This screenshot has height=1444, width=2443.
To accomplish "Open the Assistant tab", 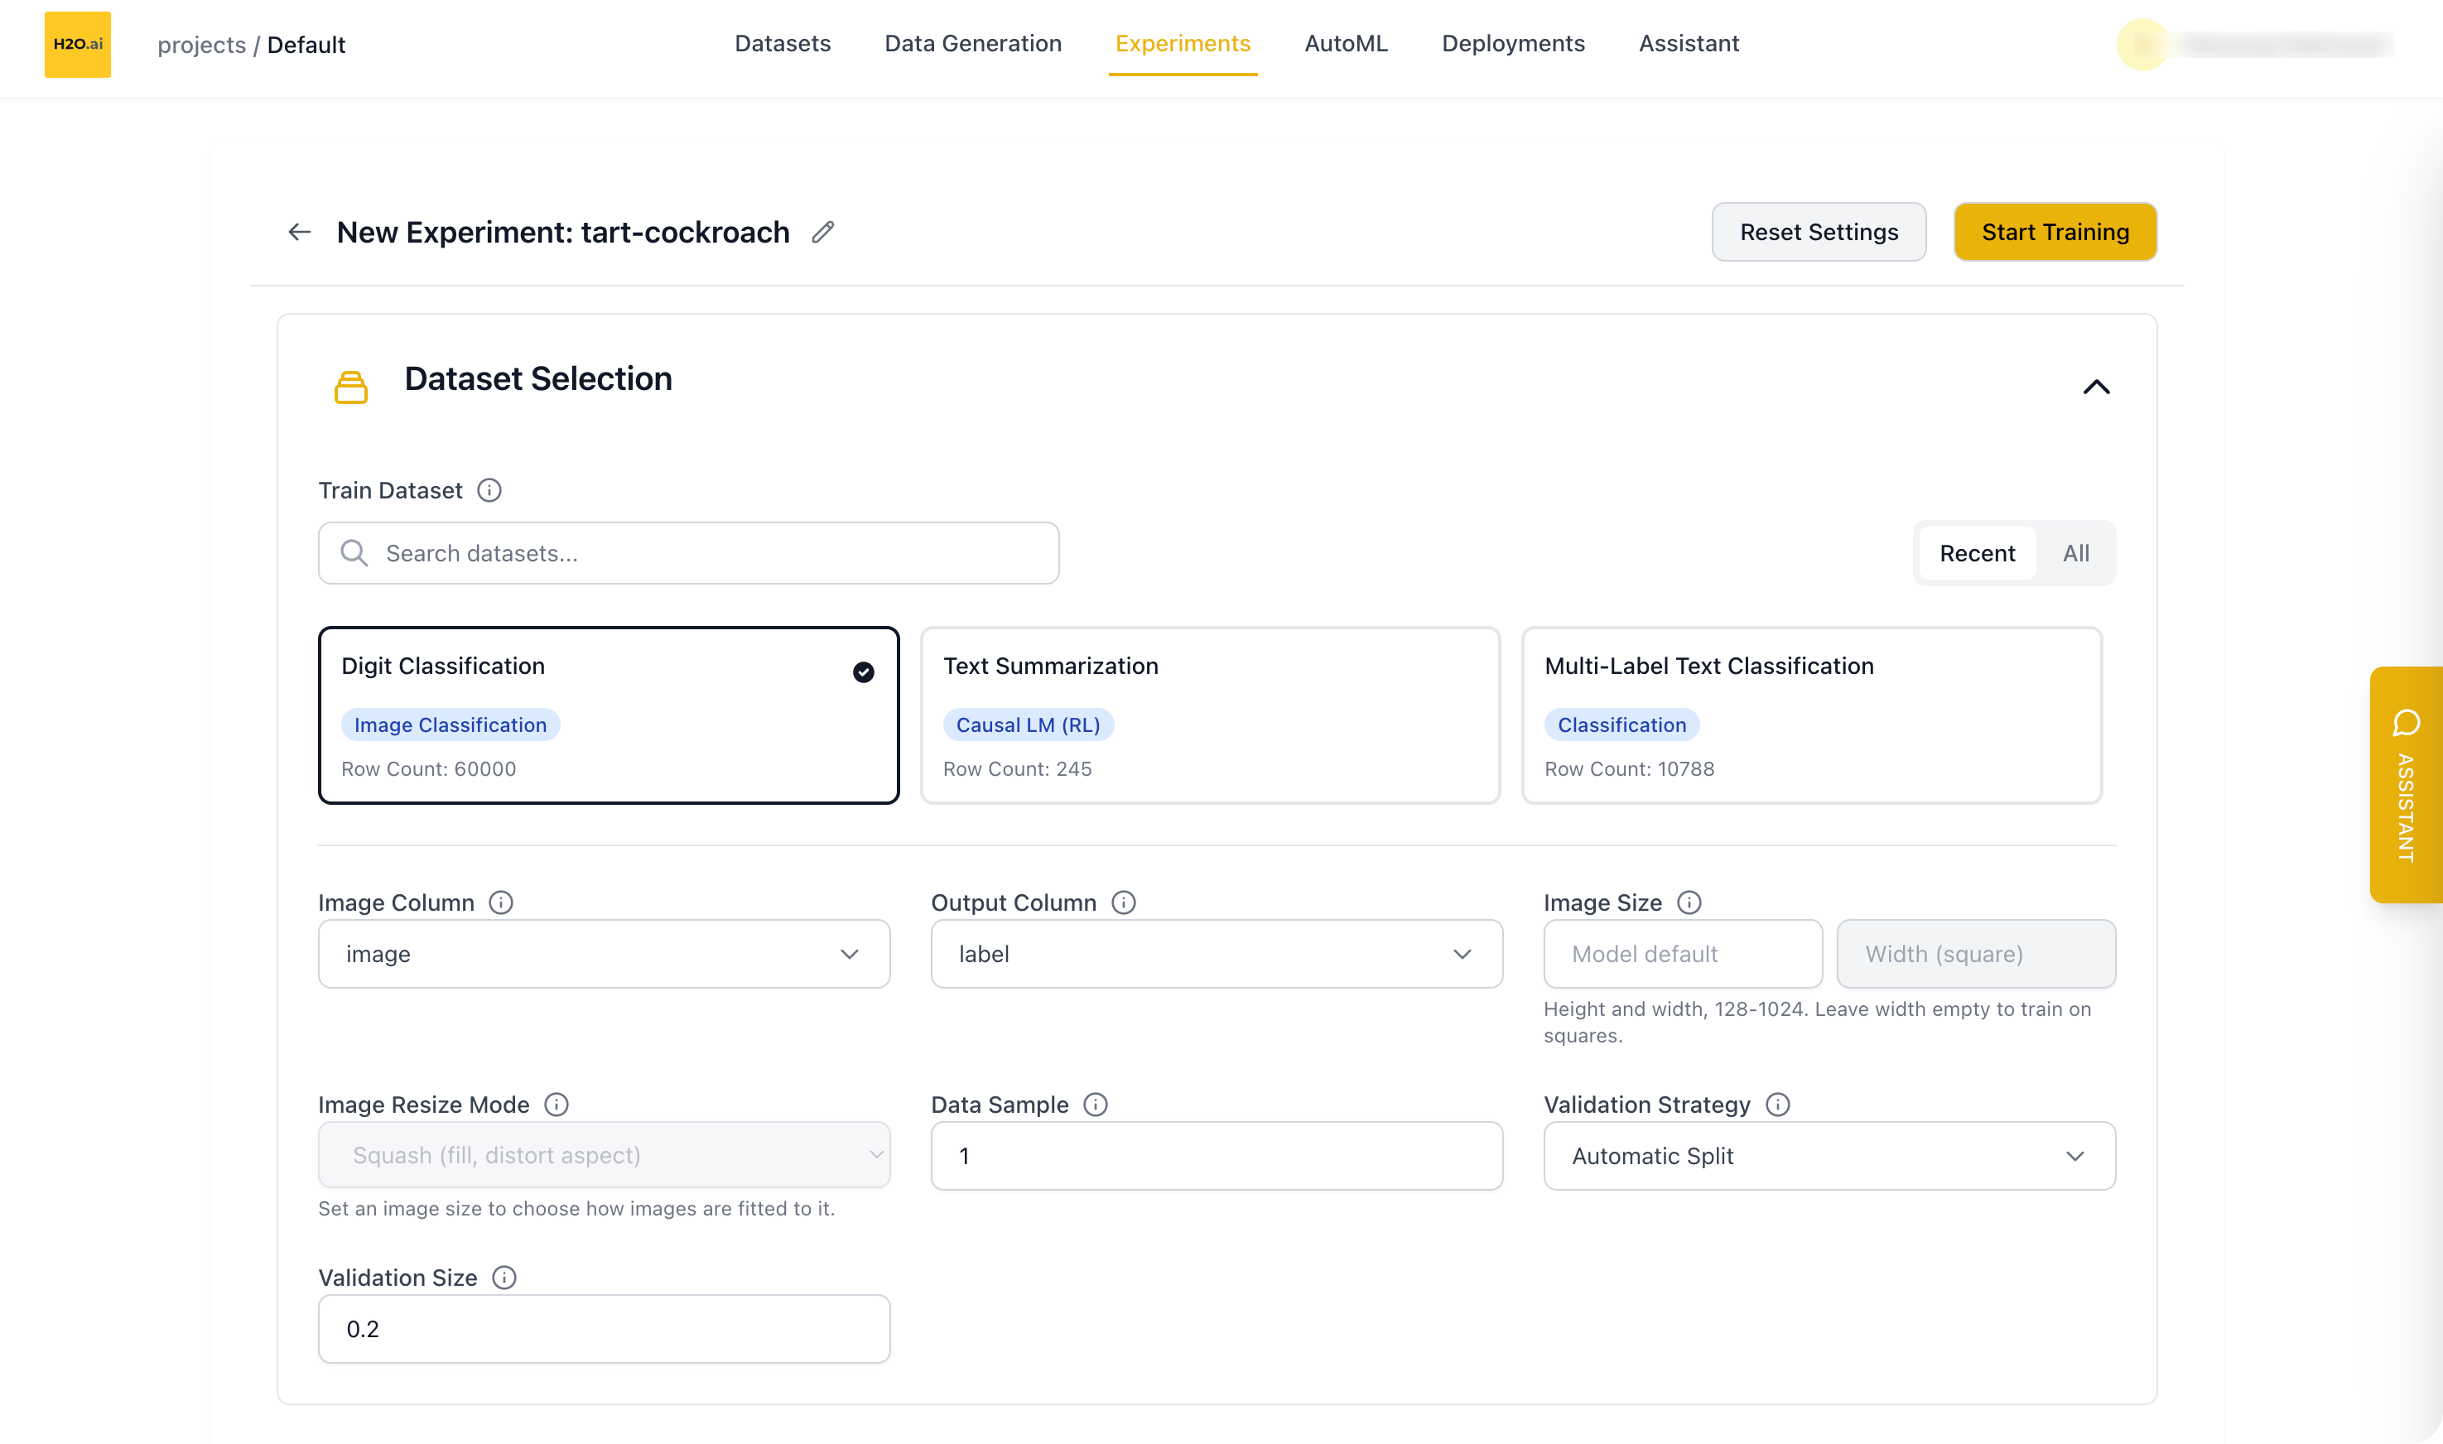I will click(1689, 44).
